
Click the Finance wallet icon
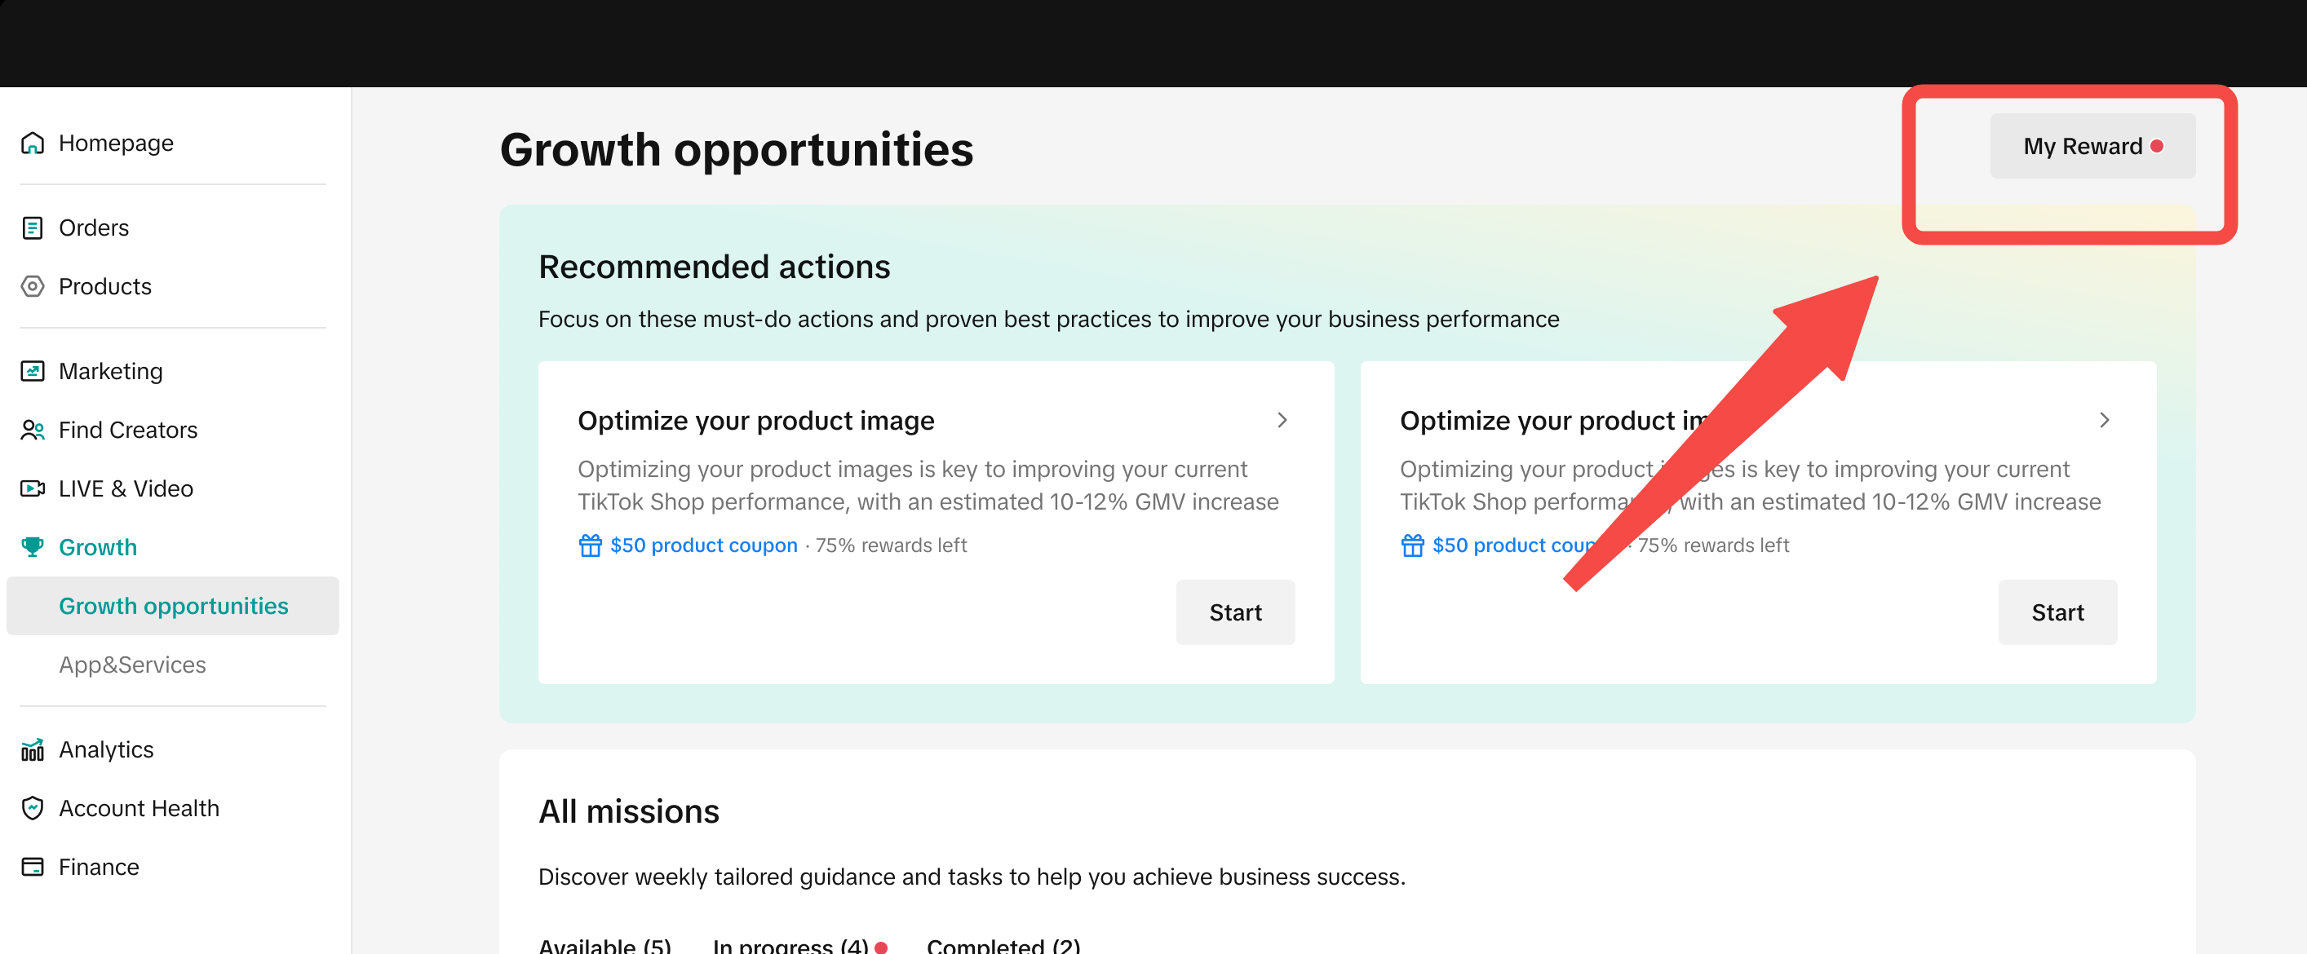33,868
